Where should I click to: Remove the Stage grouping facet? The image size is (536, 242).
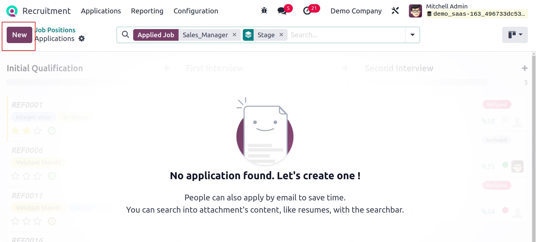pos(281,35)
